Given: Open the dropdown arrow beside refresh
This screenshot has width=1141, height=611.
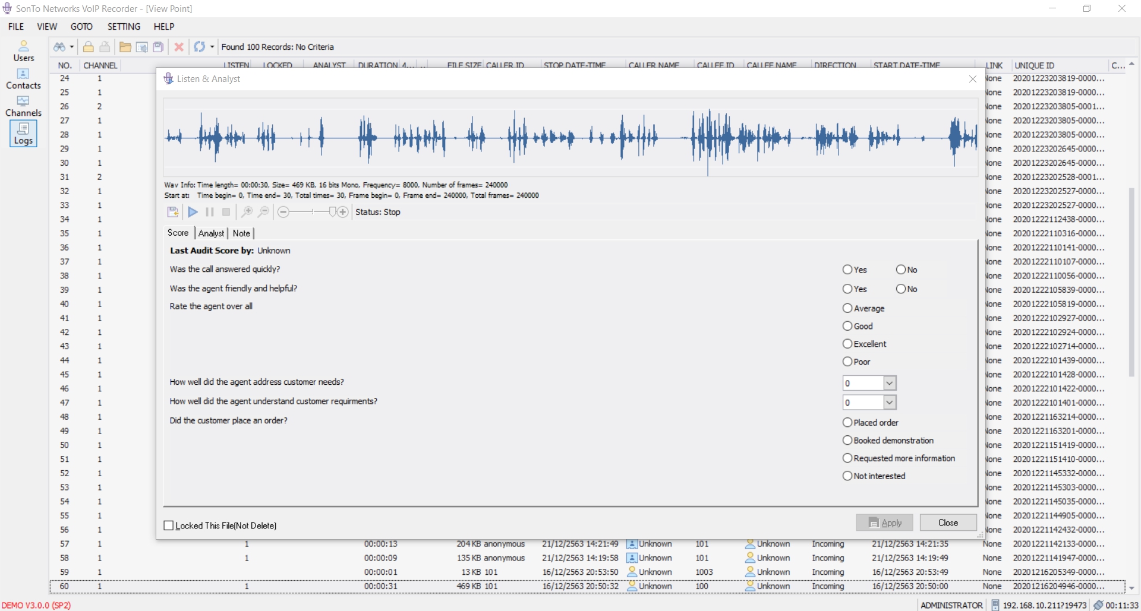Looking at the screenshot, I should pyautogui.click(x=212, y=47).
